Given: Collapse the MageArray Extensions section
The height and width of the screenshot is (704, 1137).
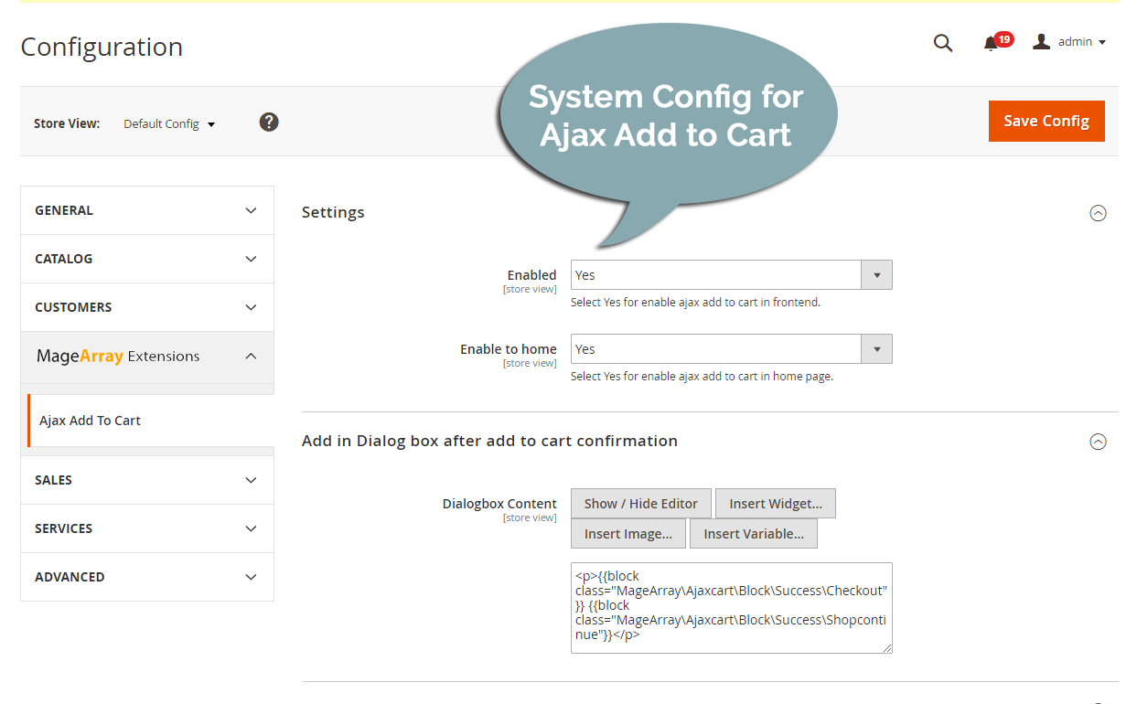Looking at the screenshot, I should click(146, 356).
